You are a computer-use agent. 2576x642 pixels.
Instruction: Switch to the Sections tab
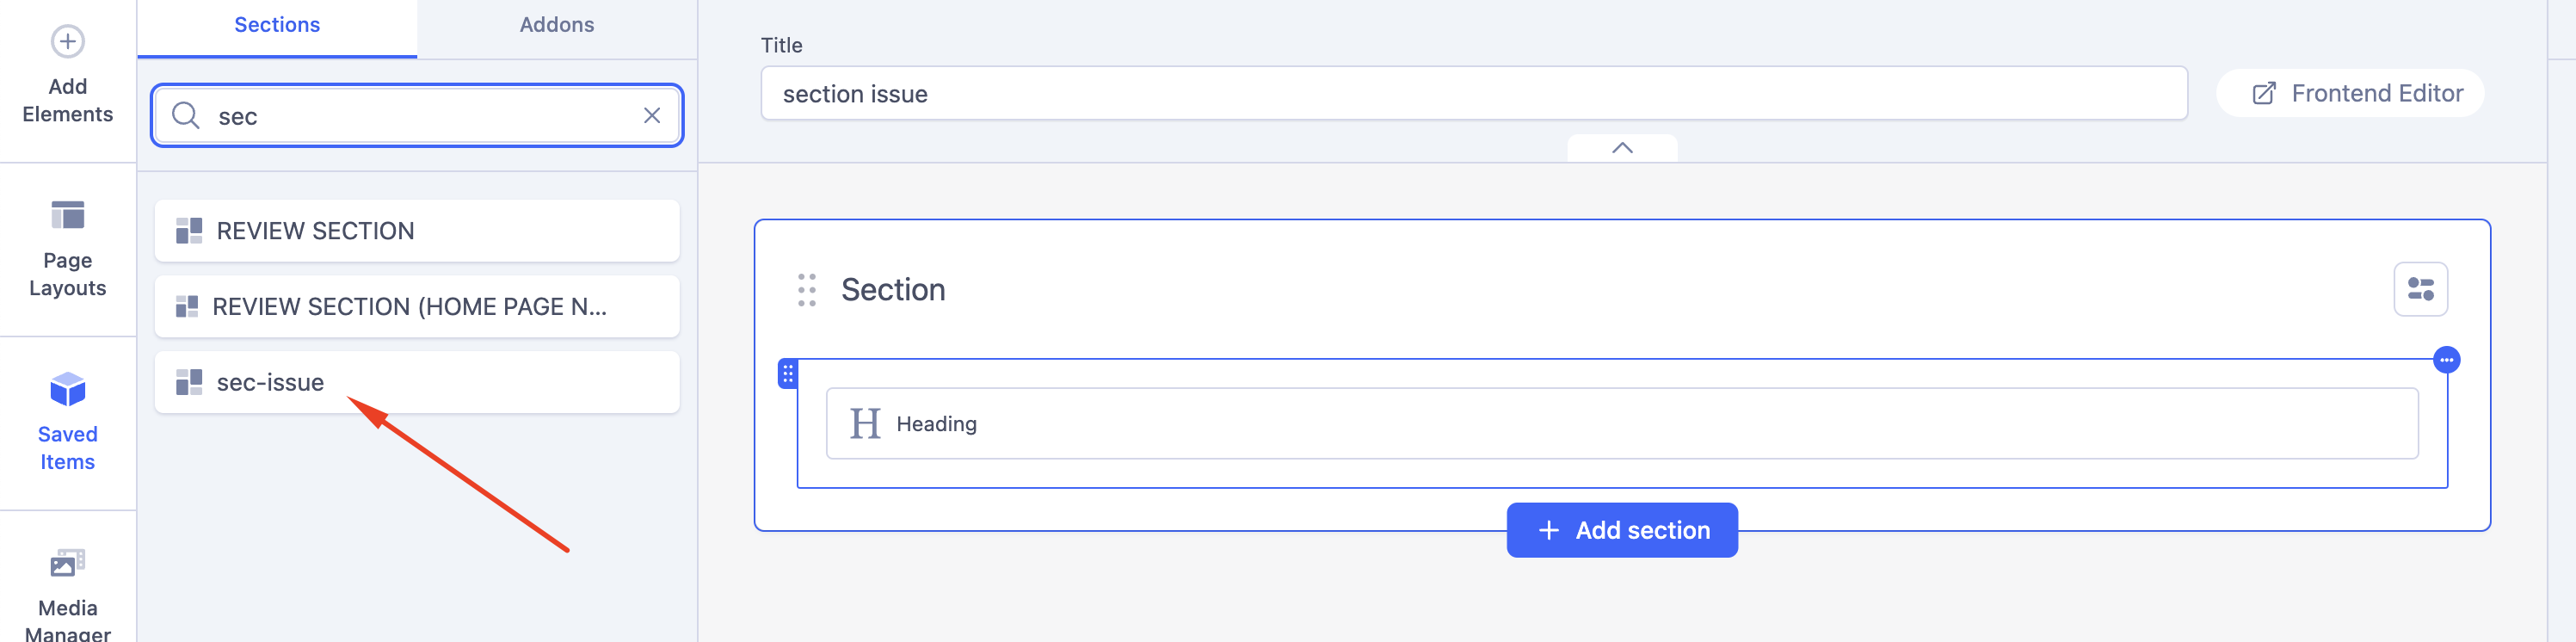point(277,25)
